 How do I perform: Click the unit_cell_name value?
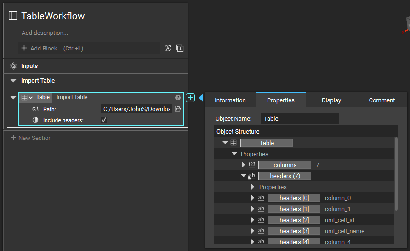(345, 231)
